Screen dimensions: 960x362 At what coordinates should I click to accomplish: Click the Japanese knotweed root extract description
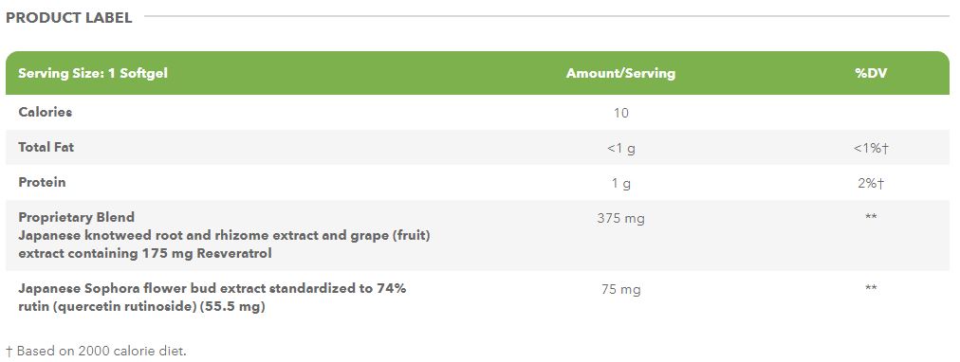coord(224,244)
